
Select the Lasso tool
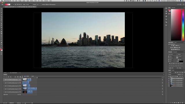[x=1, y=12]
